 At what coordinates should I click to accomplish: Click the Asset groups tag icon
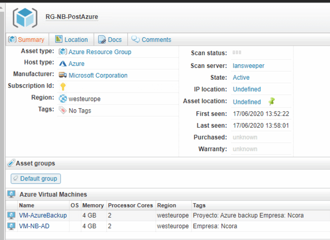11,163
